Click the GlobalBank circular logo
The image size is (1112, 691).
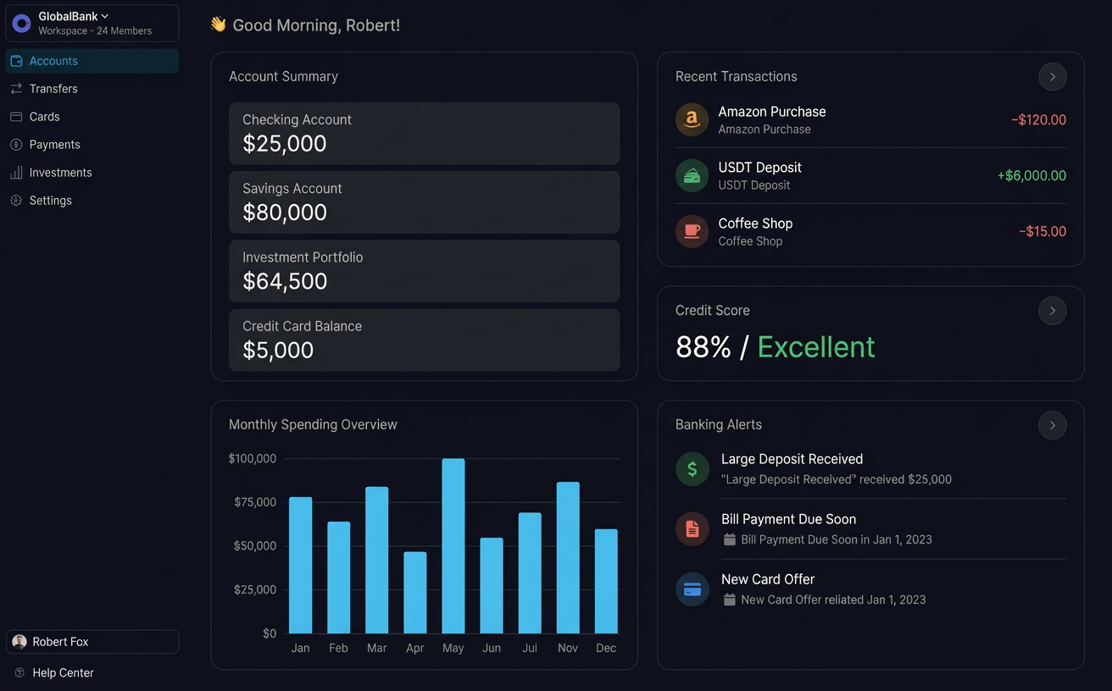(22, 24)
